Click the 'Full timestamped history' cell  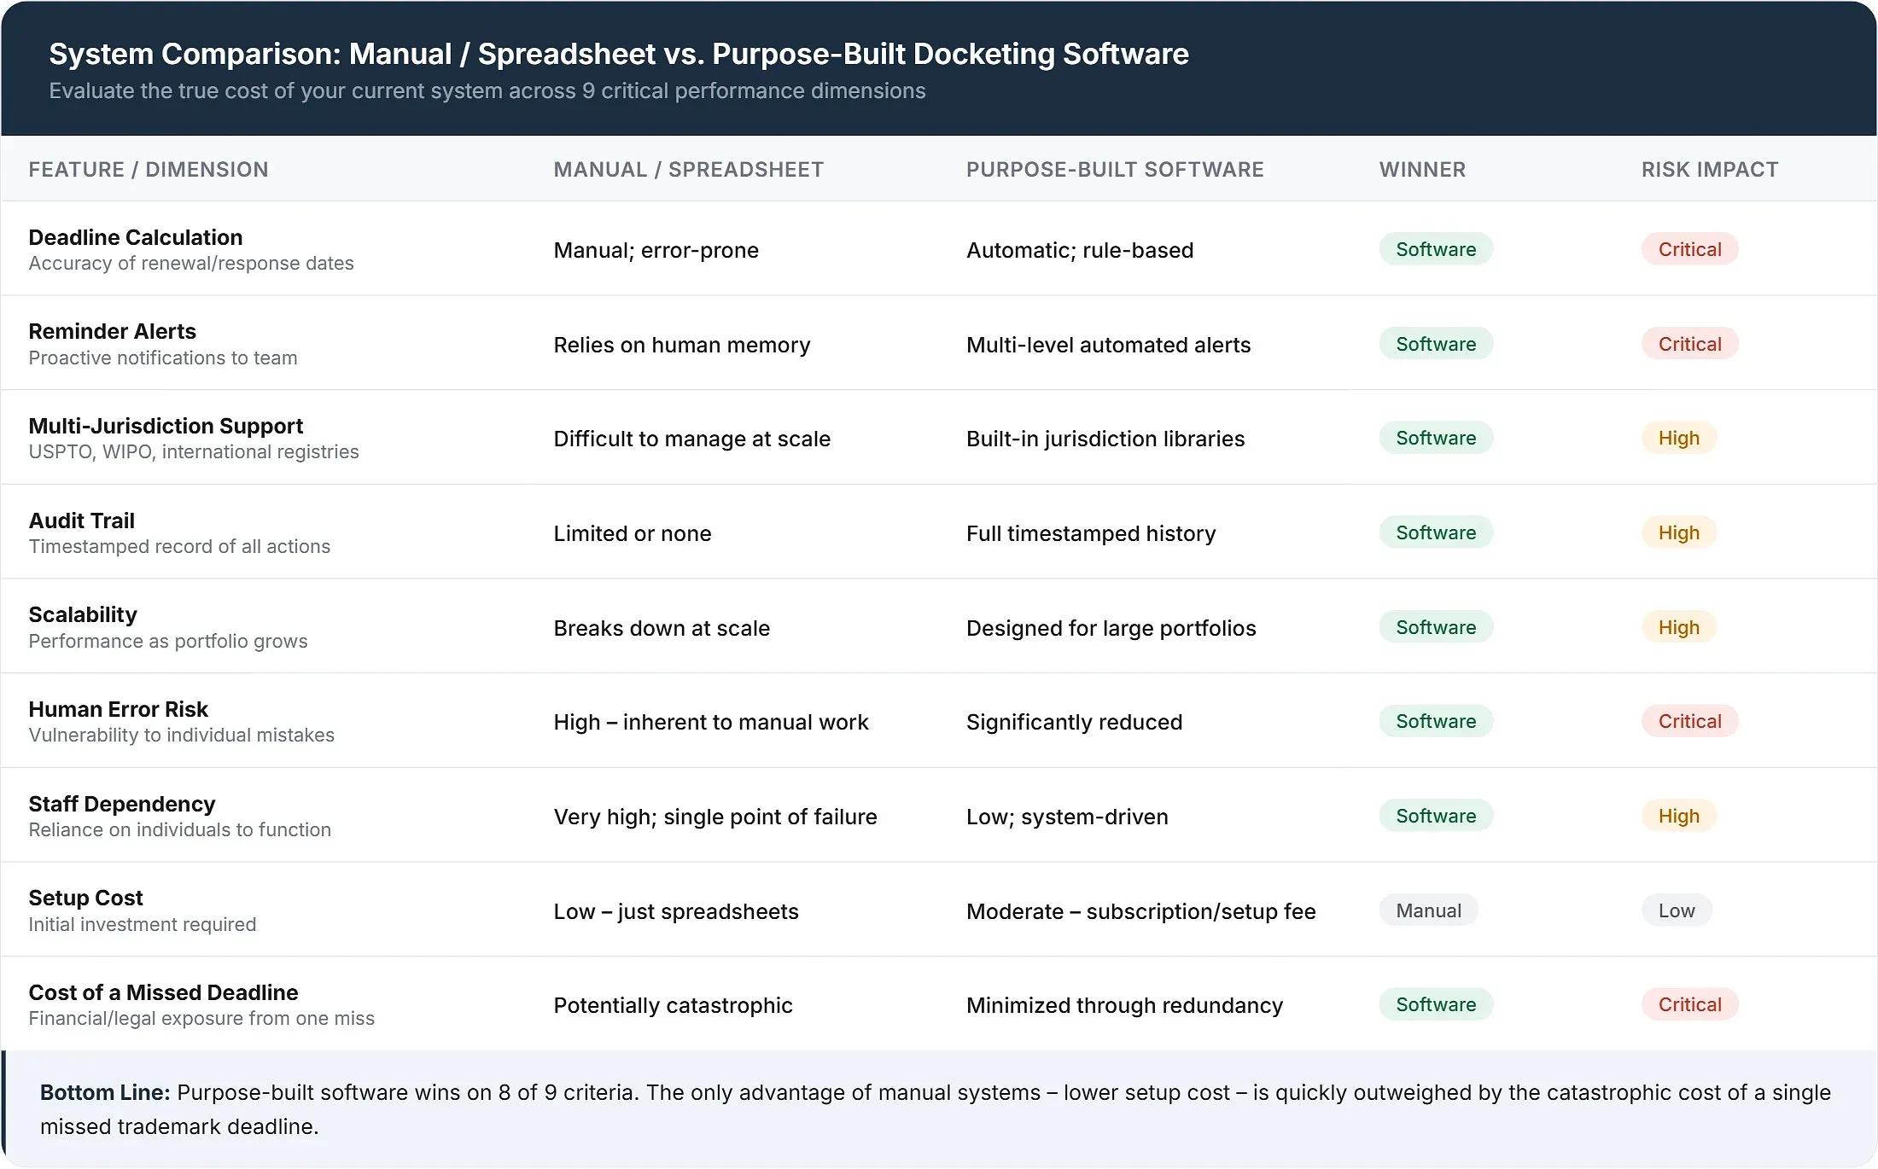coord(1091,533)
